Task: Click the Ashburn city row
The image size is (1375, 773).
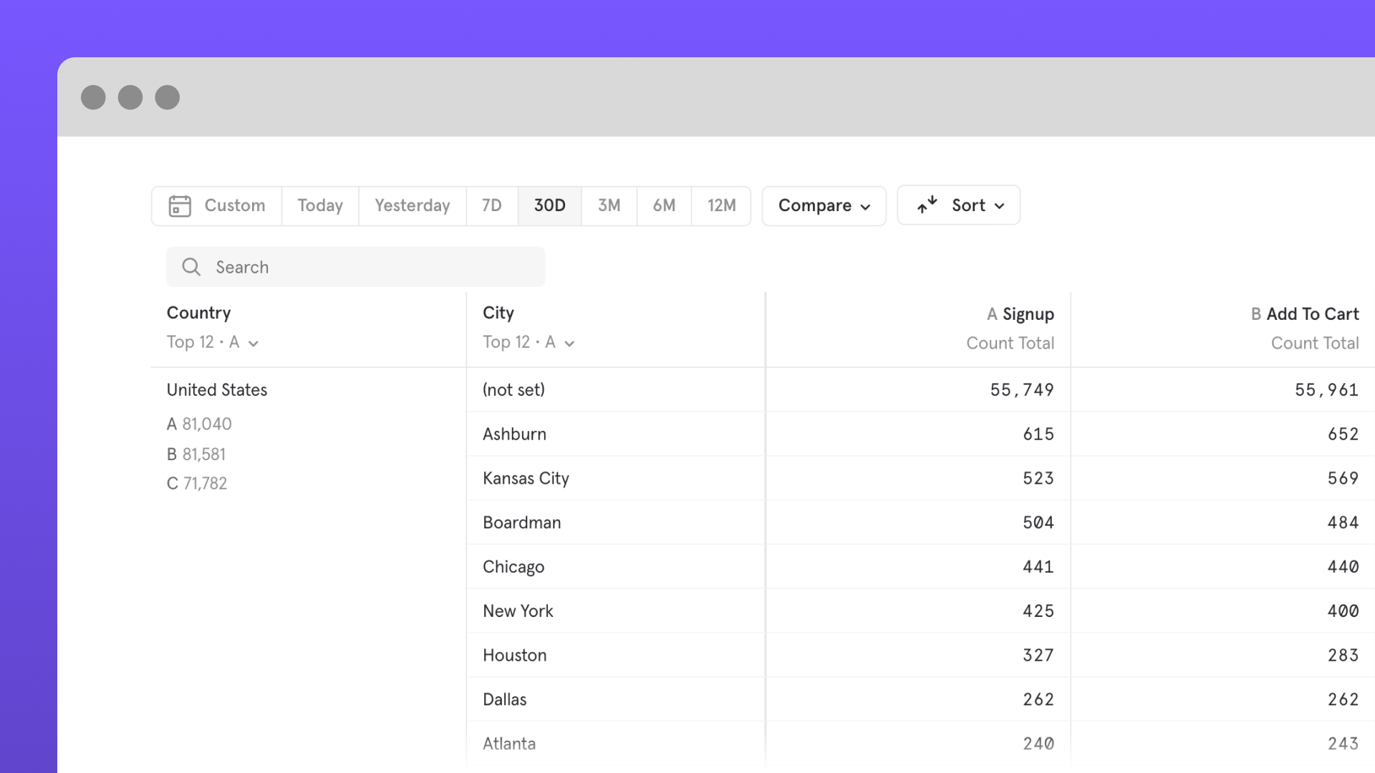Action: point(514,434)
